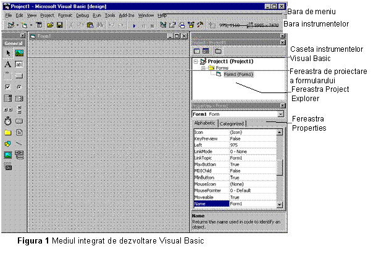The image size is (376, 254).
Task: Open the Add Form dropdown arrow
Action: point(31,25)
